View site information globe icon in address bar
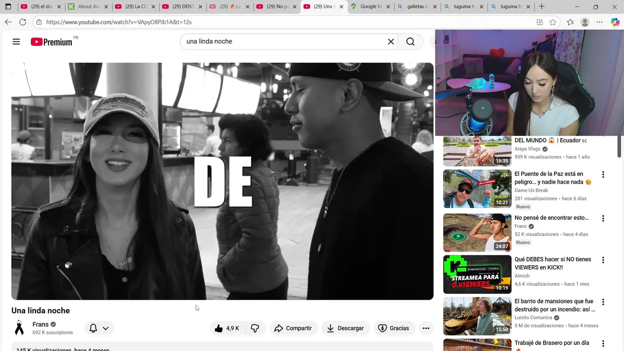Image resolution: width=624 pixels, height=351 pixels. pos(39,22)
